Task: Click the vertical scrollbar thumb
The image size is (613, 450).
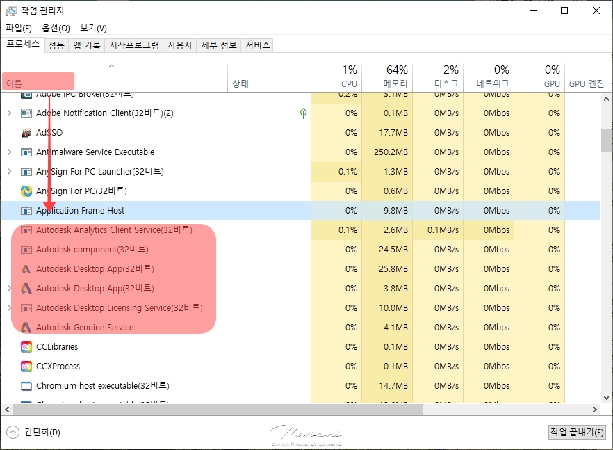Action: 606,140
